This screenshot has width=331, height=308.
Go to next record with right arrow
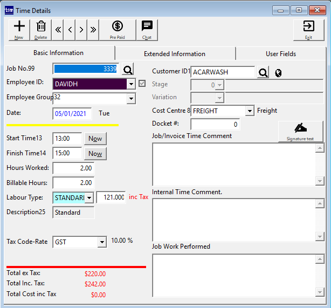click(81, 30)
